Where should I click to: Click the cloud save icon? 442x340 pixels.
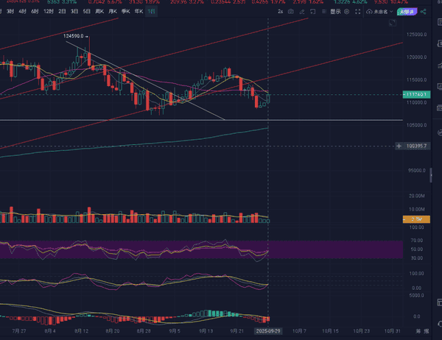pyautogui.click(x=368, y=13)
